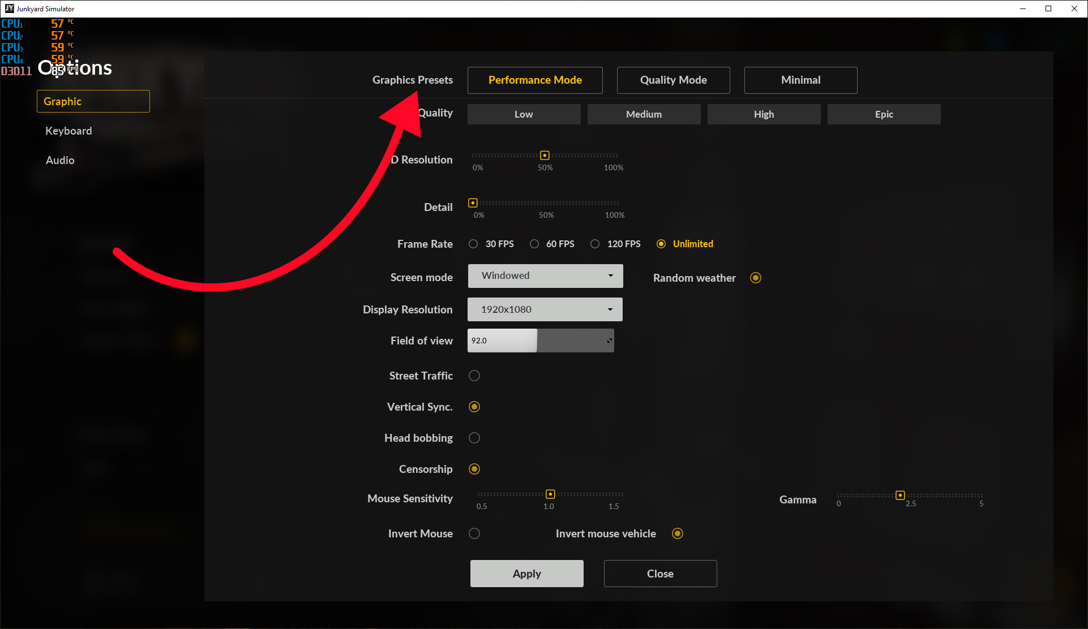Open the Screen mode dropdown
Viewport: 1088px width, 629px height.
(x=545, y=276)
